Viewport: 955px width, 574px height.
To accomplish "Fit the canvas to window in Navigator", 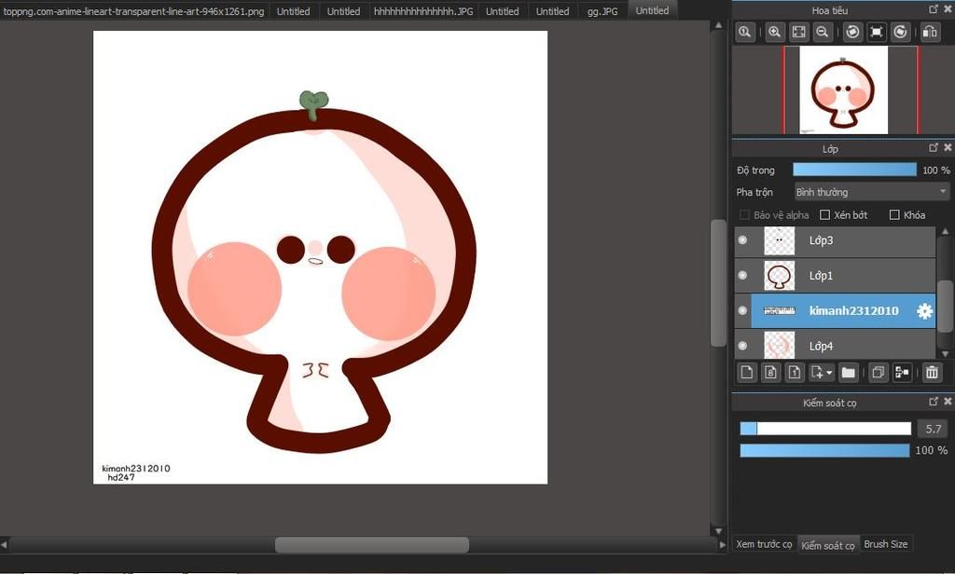I will [798, 33].
